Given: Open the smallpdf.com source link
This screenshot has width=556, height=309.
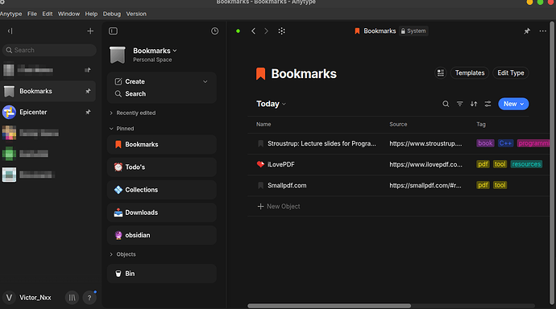Looking at the screenshot, I should pos(425,185).
